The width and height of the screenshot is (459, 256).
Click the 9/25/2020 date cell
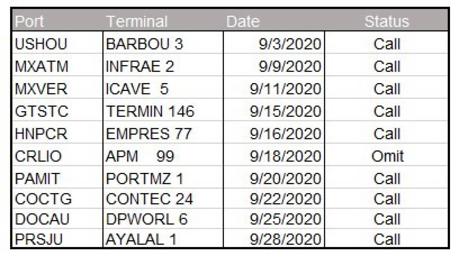[274, 219]
